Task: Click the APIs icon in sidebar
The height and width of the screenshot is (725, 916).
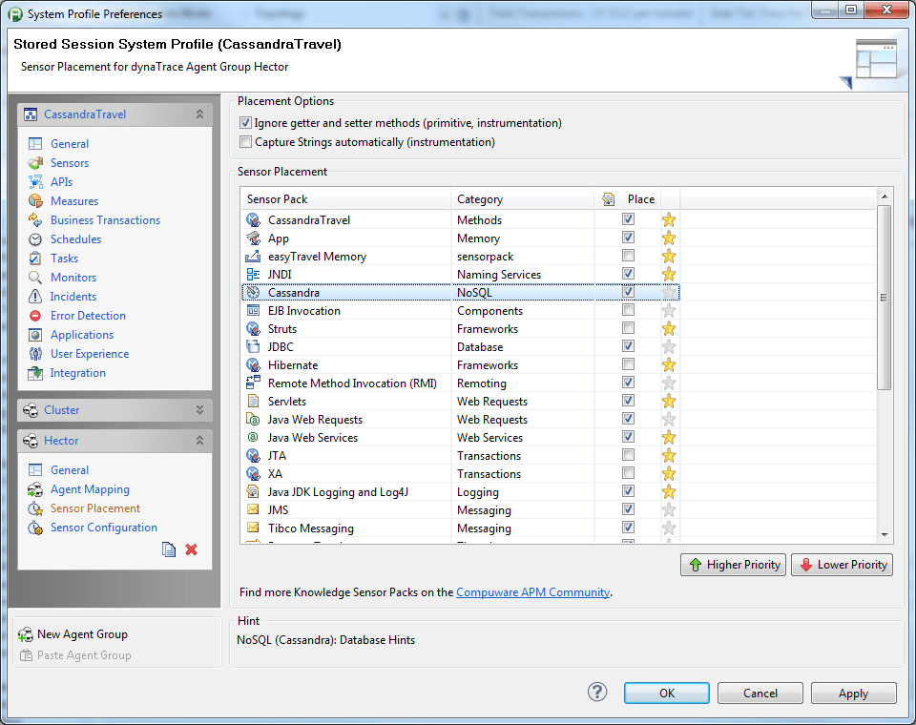Action: pyautogui.click(x=35, y=181)
